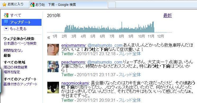197x103 pixels.
Task: Click the Google favicon on the search tab
Action: pos(32,5)
